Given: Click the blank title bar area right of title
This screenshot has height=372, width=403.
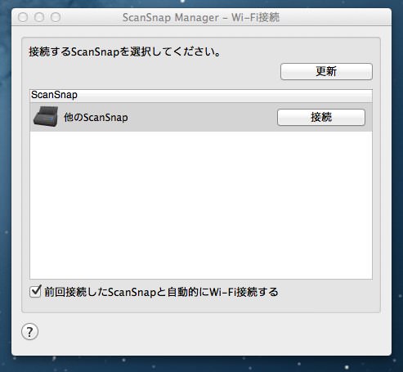Looking at the screenshot, I should (335, 17).
